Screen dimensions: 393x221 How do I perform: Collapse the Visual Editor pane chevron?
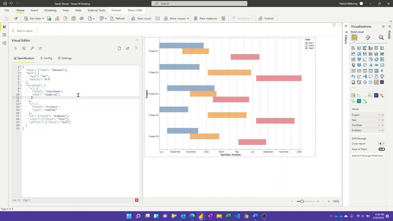click(137, 40)
